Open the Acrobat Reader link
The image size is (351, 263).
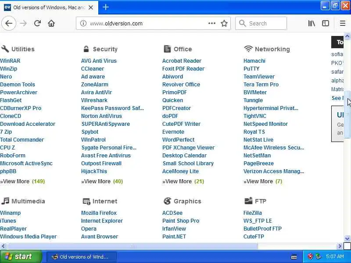point(182,60)
